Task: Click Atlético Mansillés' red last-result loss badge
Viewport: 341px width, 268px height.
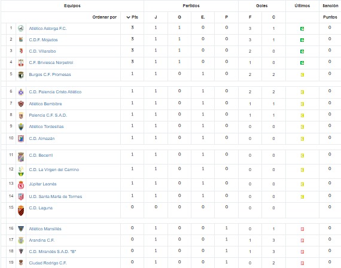Action: point(302,229)
